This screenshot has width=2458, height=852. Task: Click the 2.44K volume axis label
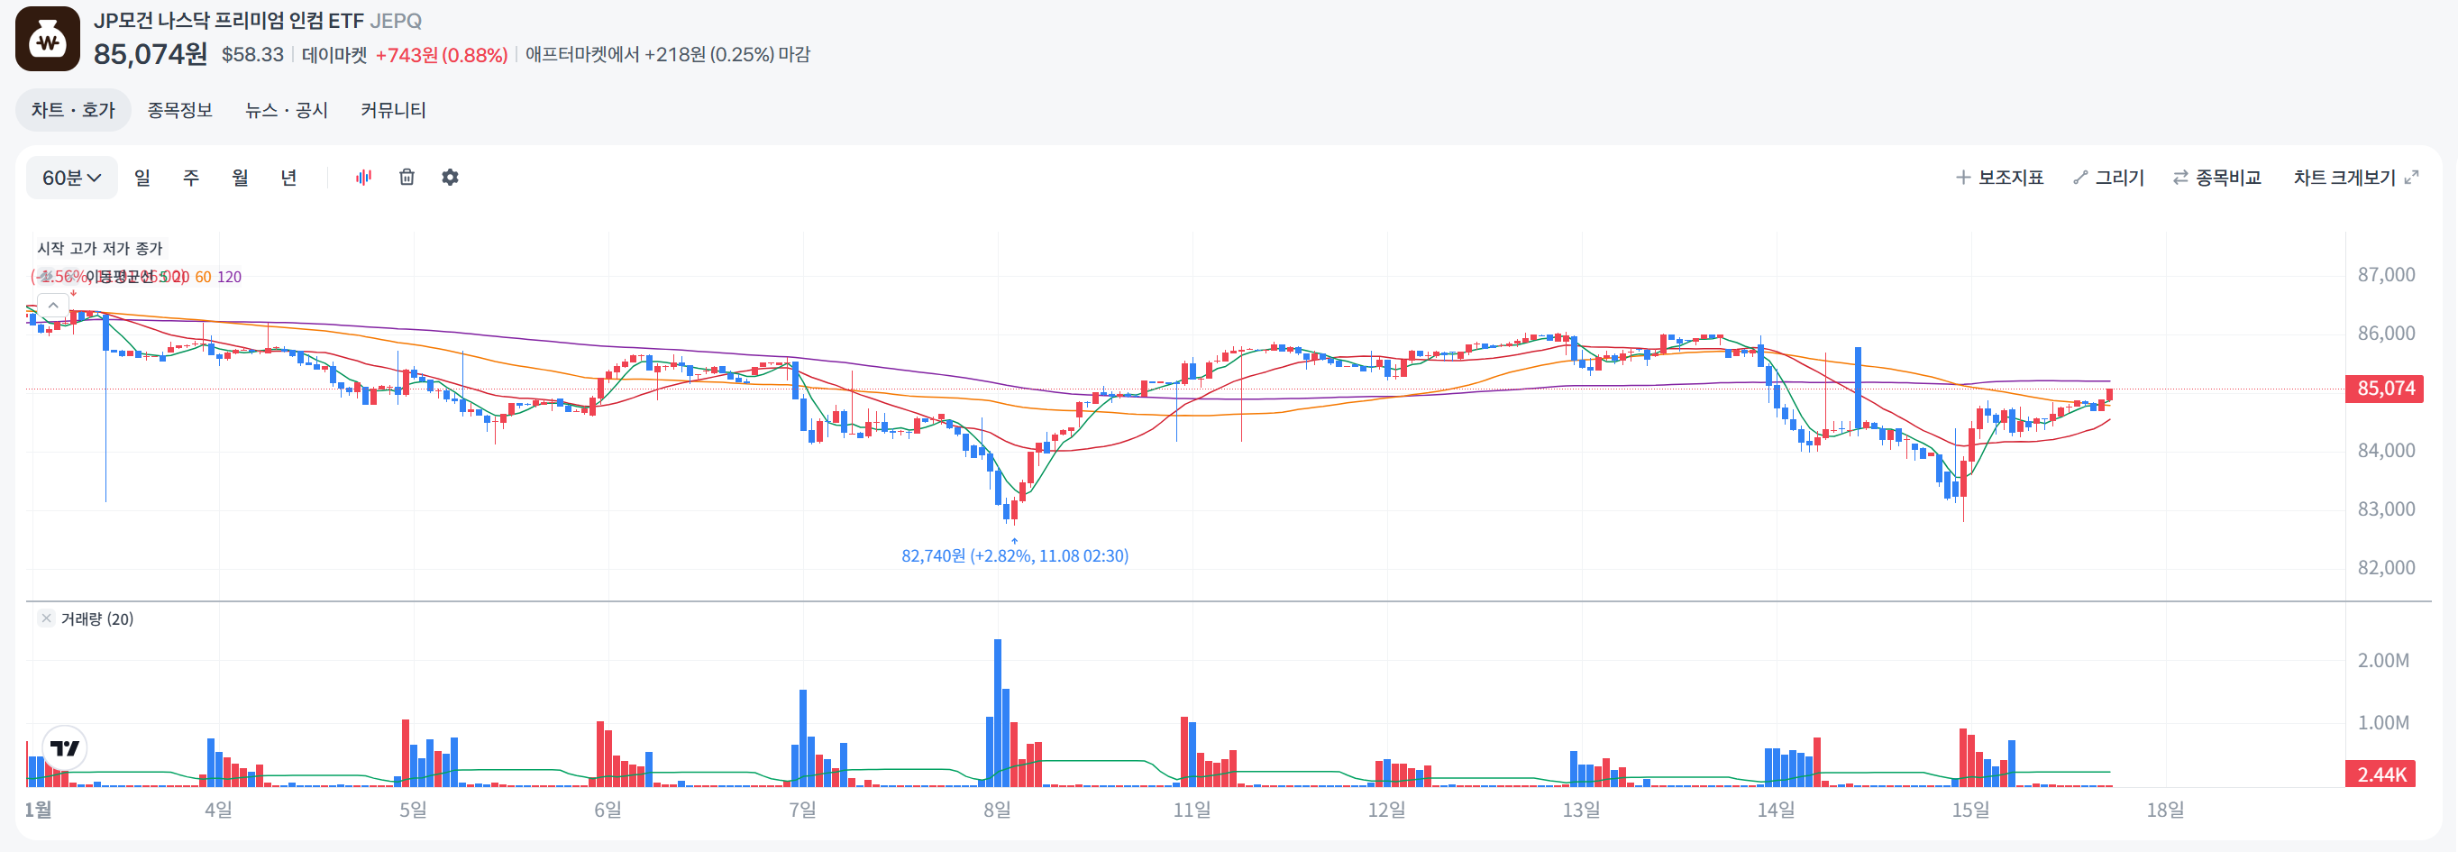click(2380, 774)
